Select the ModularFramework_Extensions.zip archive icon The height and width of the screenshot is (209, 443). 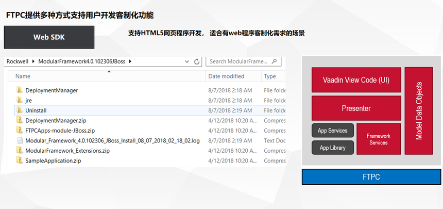20,151
